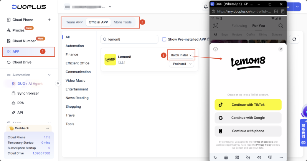
Task: Click Continue with Google
Action: tap(248, 118)
